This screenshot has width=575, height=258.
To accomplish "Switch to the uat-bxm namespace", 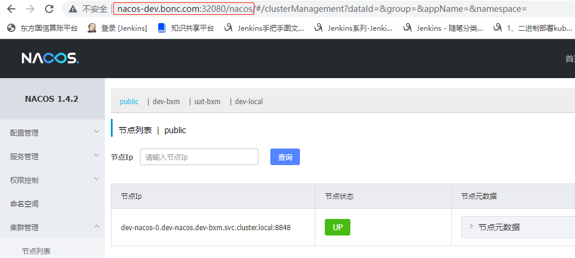I will 207,101.
